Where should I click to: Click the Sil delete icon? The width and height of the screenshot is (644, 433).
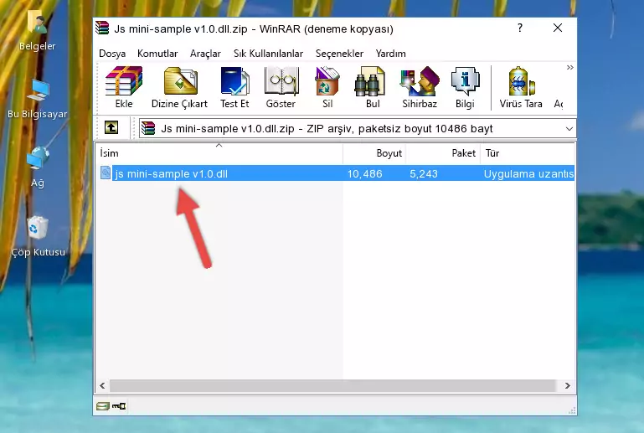click(327, 87)
